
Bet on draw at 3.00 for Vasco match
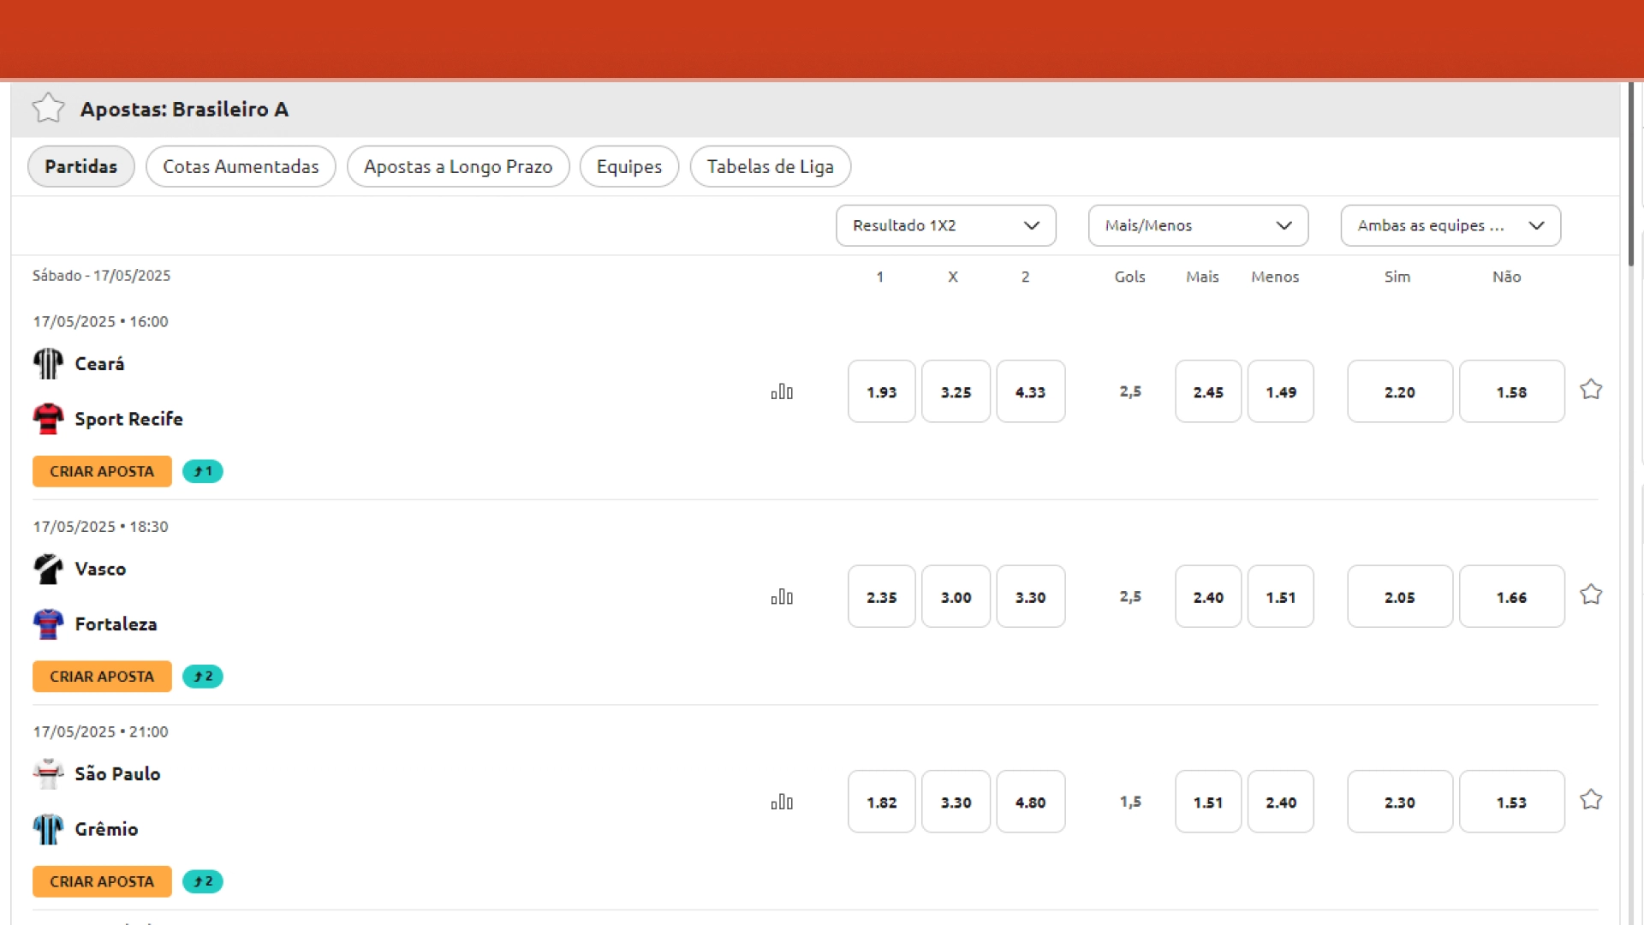[956, 597]
